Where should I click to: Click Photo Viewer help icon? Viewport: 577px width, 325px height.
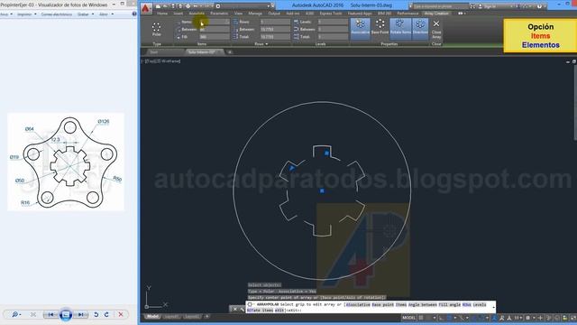(134, 14)
